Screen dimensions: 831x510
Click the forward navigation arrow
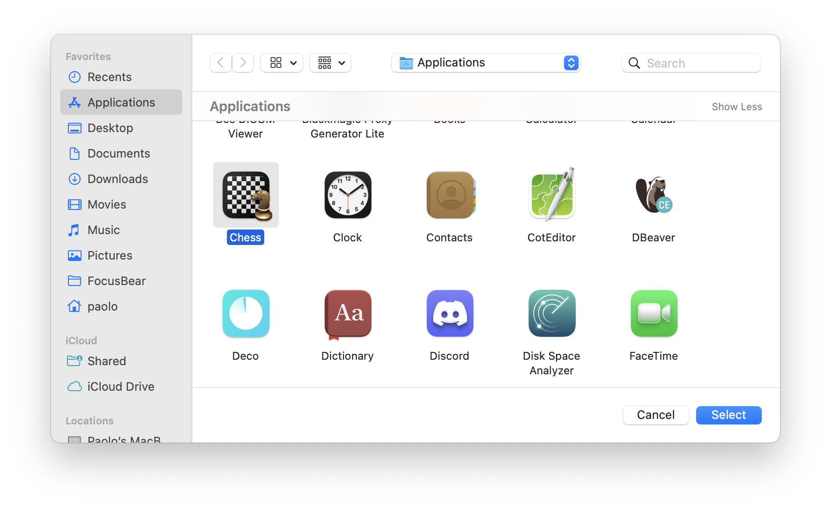(x=243, y=63)
